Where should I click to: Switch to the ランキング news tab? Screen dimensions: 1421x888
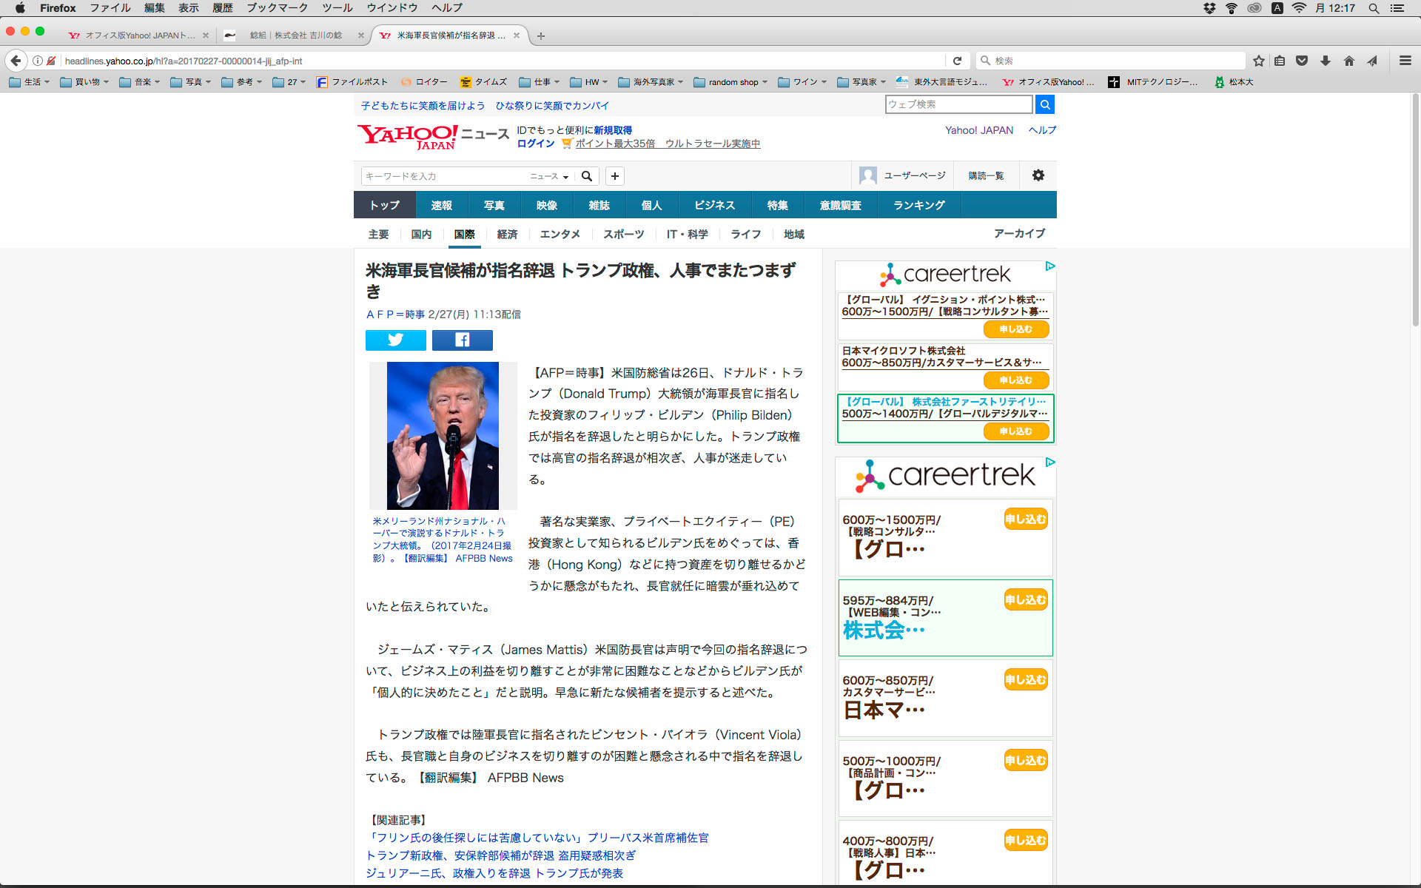point(918,205)
